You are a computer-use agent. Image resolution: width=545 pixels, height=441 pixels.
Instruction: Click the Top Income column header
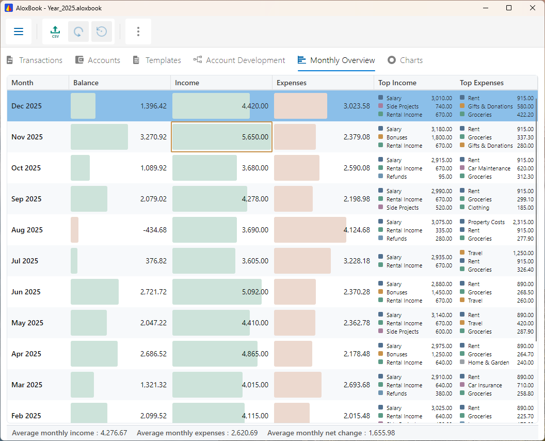[397, 83]
